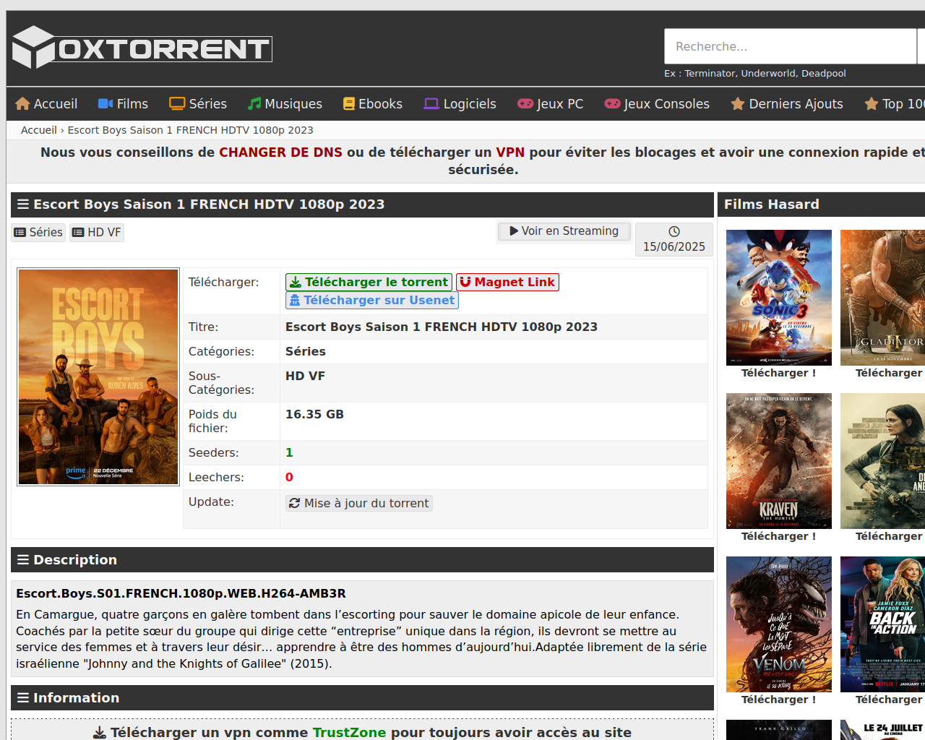The width and height of the screenshot is (925, 740).
Task: Click the refresh icon in Mise à jour du torrent
Action: (295, 503)
